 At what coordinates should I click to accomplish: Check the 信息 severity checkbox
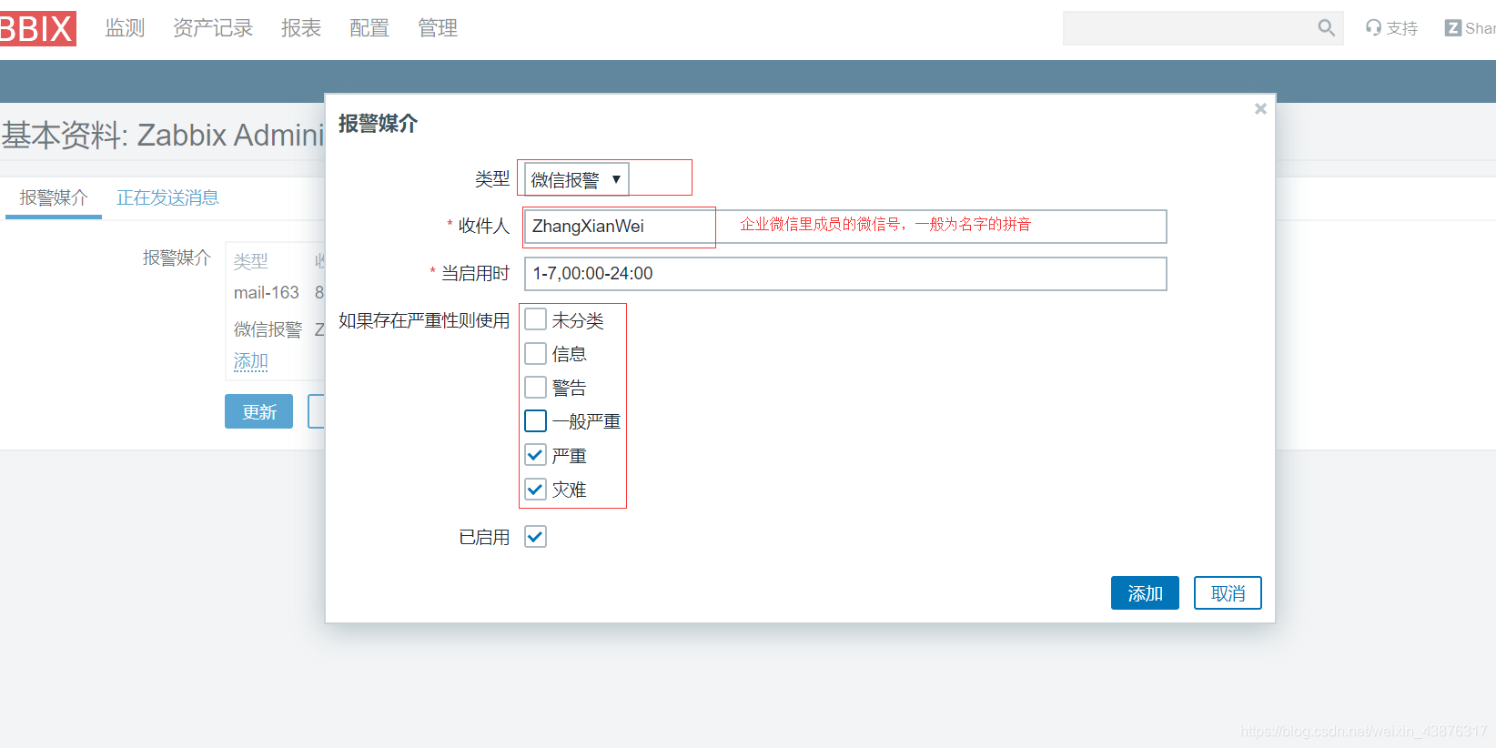536,353
